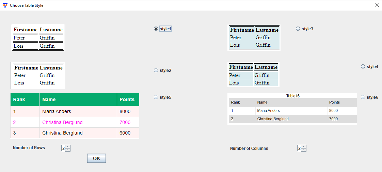Click the style4 blue-cell table preview
Screen dimensions: 382x172
point(253,75)
